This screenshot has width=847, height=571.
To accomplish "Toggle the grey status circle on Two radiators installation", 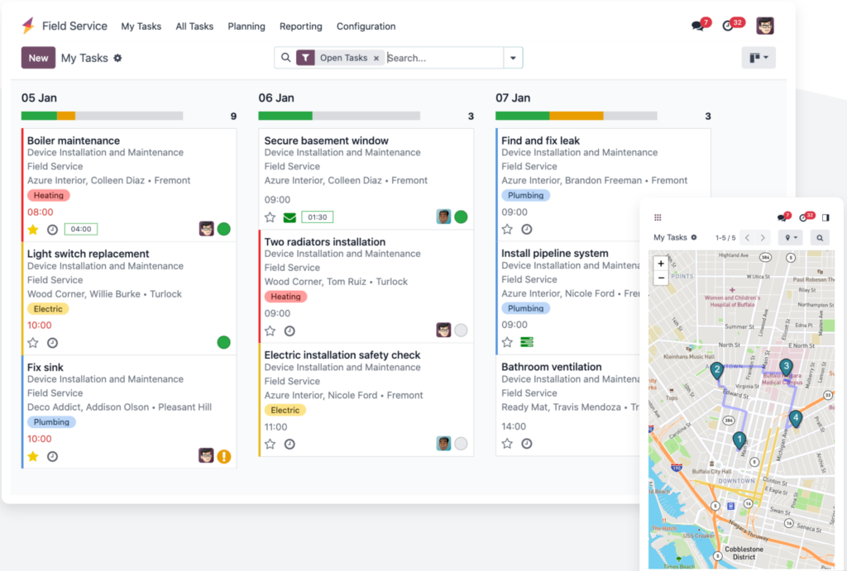I will [x=461, y=331].
